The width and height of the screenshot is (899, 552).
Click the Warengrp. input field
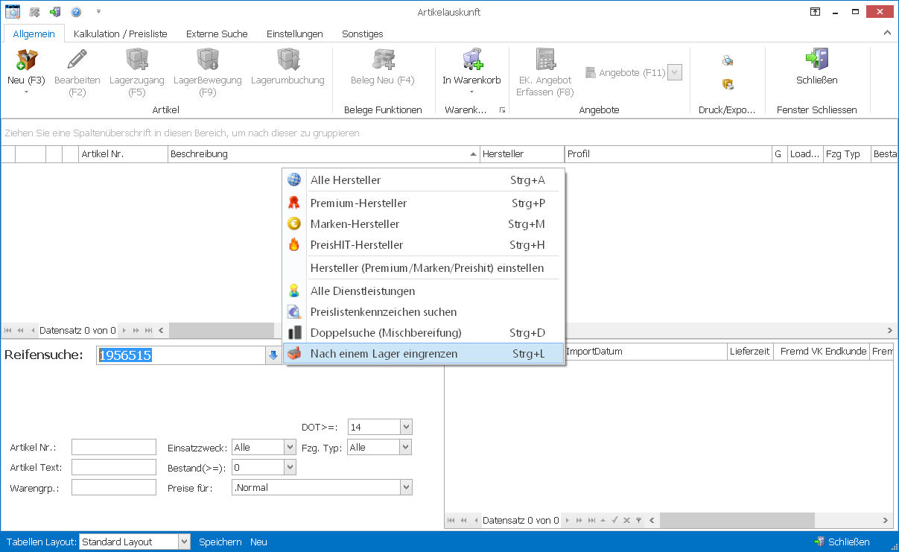[x=114, y=487]
